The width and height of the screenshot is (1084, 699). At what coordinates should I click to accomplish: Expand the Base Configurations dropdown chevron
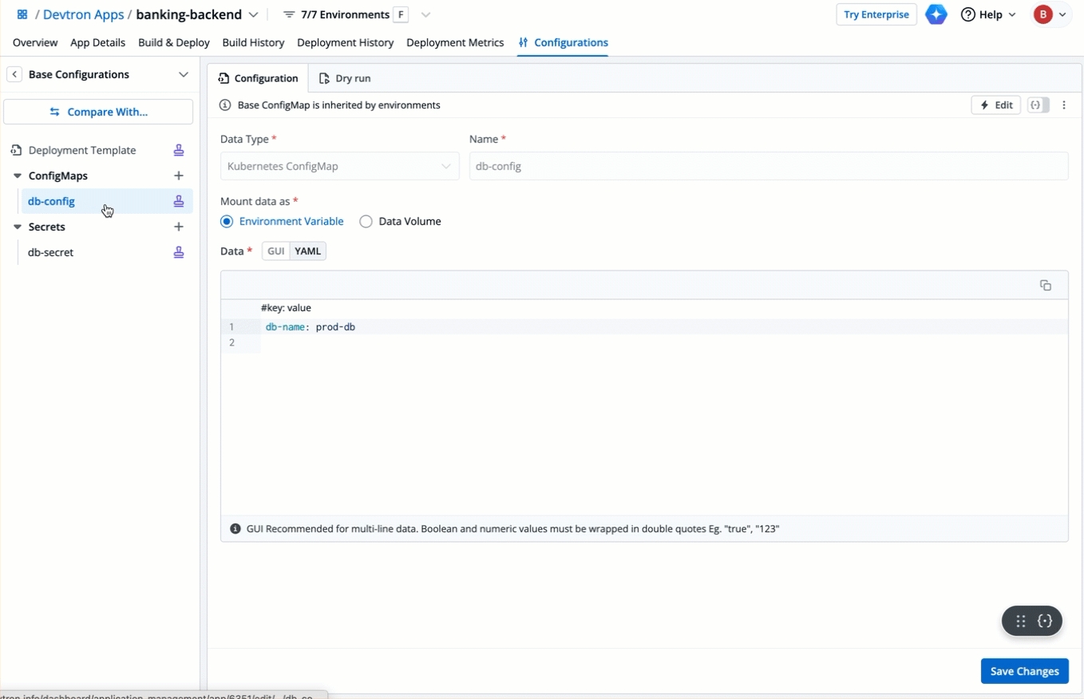click(184, 74)
